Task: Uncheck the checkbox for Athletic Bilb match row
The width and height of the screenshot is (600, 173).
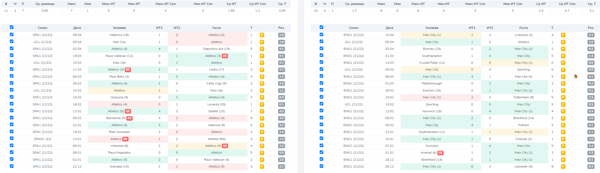Action: click(x=11, y=138)
